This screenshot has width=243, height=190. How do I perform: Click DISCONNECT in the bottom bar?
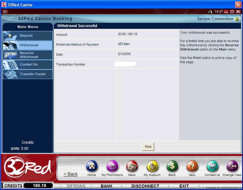tap(145, 186)
